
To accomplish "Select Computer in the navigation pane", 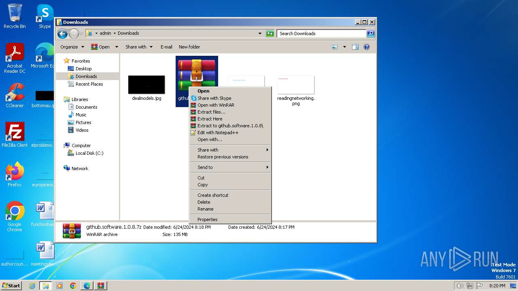I will 81,145.
